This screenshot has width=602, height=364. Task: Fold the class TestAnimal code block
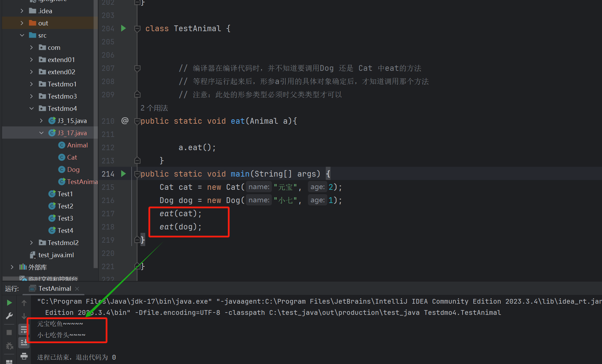click(137, 29)
